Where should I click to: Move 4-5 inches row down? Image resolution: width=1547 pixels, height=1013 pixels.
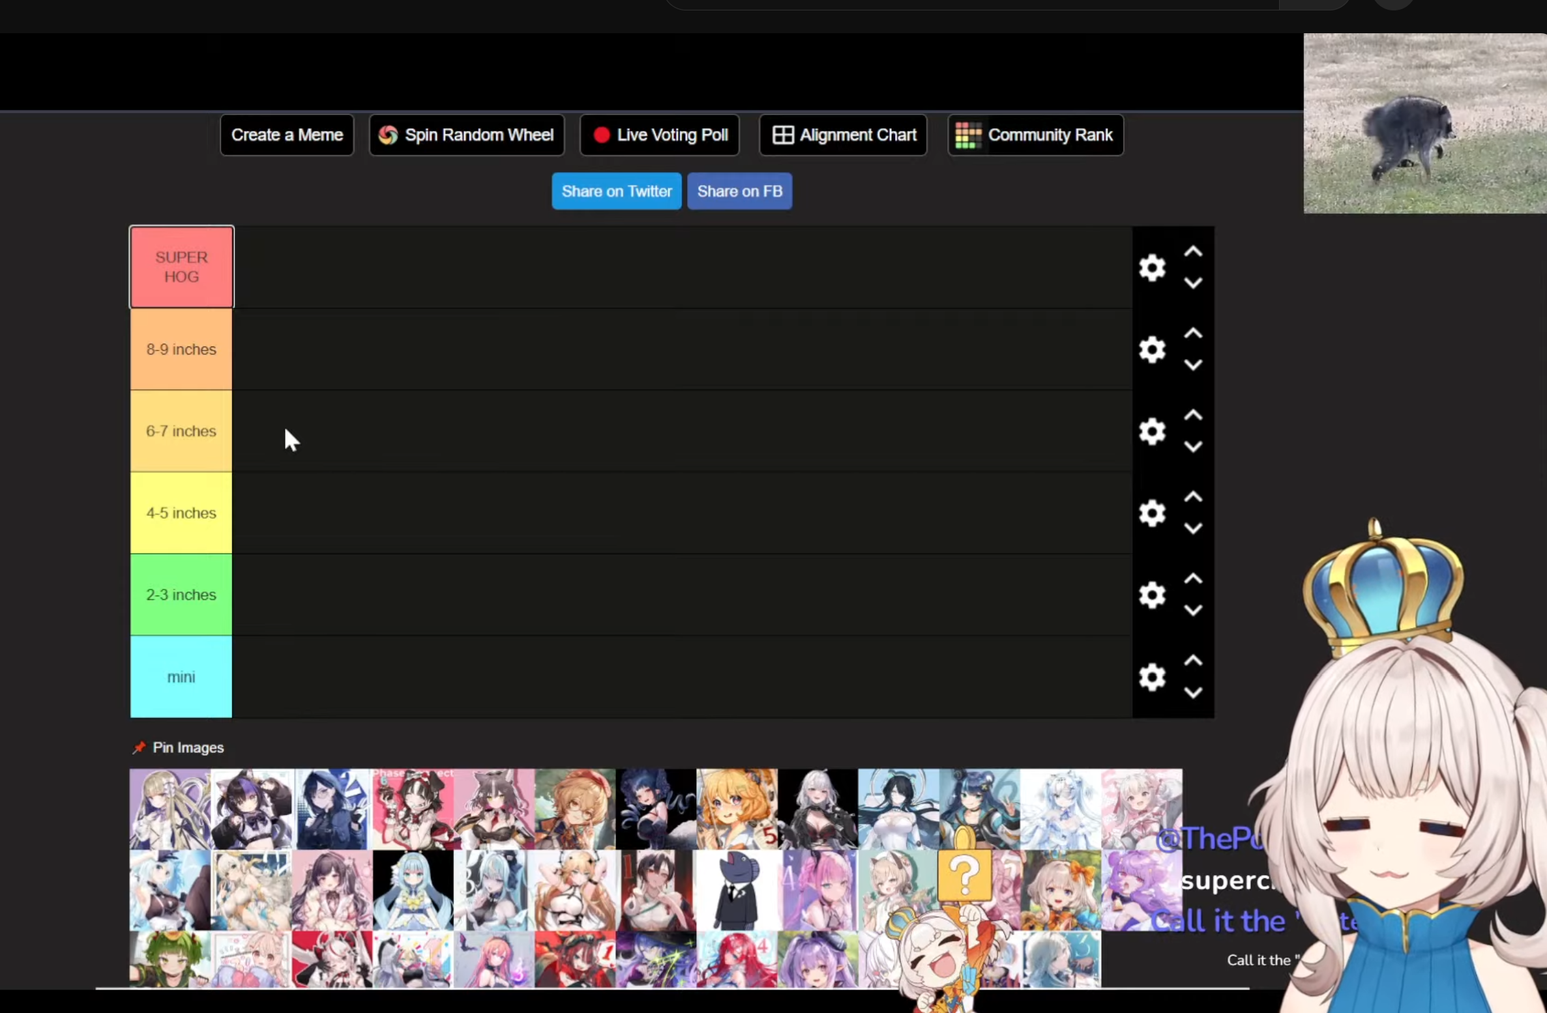[x=1193, y=529]
